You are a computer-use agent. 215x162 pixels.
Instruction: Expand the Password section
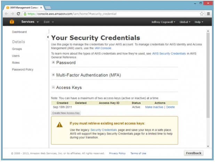click(53, 63)
